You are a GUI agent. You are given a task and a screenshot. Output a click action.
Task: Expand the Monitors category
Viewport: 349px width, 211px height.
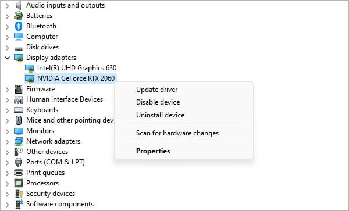point(8,131)
